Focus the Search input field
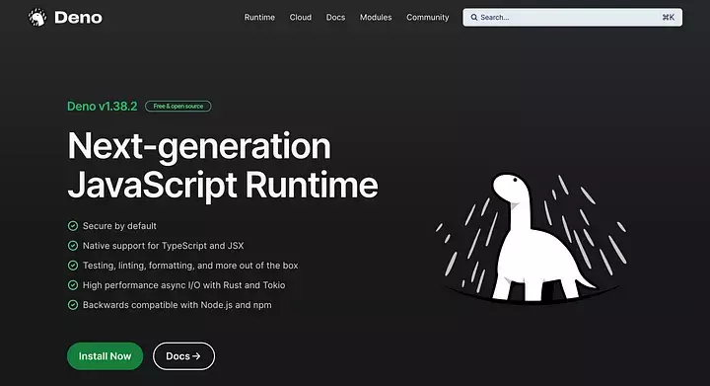The image size is (710, 386). 572,17
